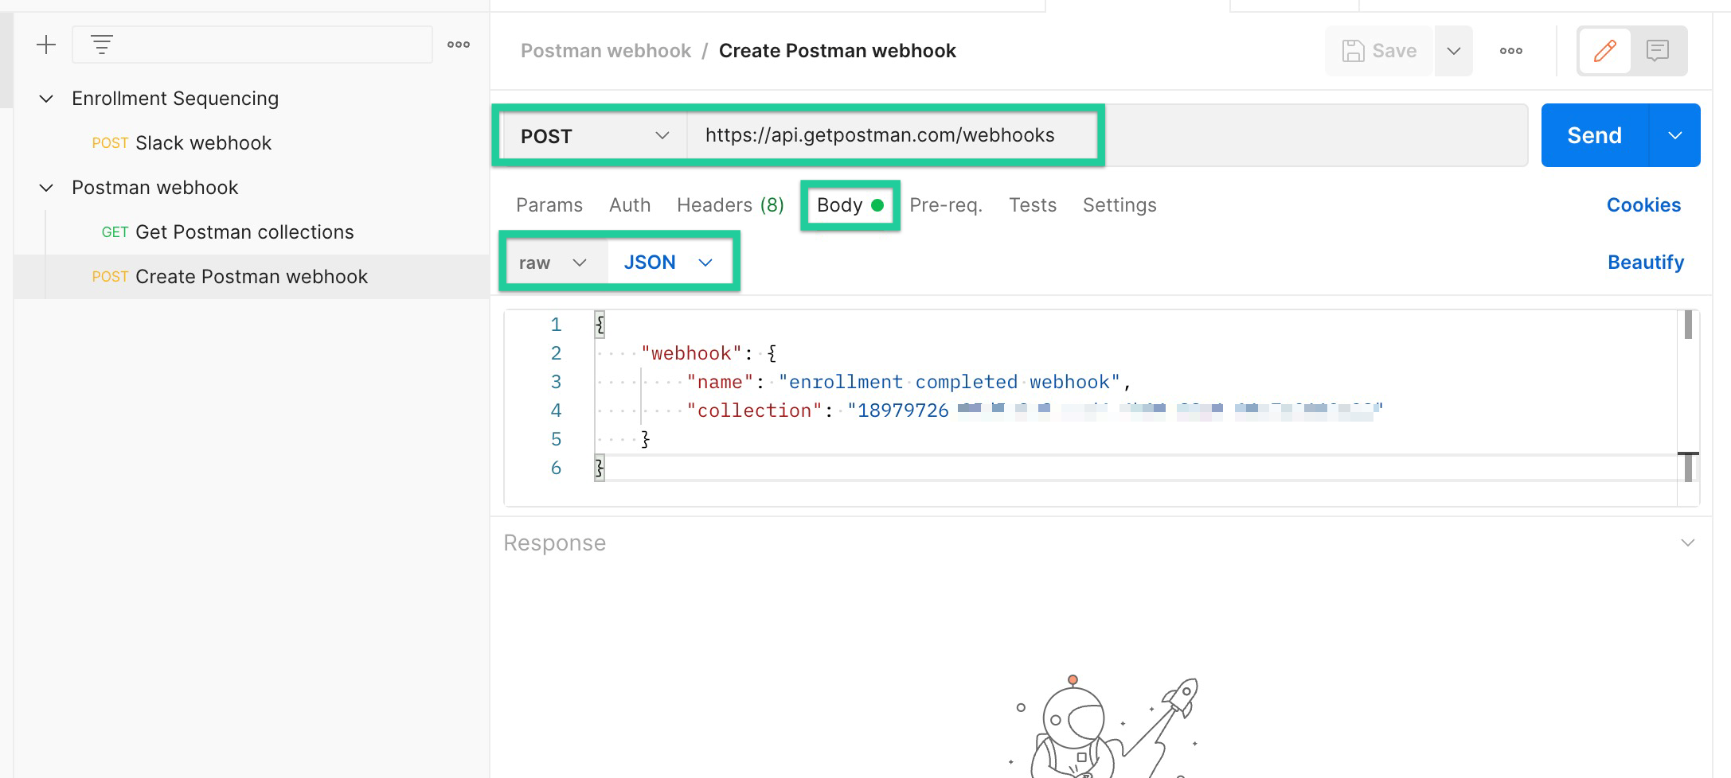Click the "collection" key on line 4
The height and width of the screenshot is (778, 1731).
(754, 410)
